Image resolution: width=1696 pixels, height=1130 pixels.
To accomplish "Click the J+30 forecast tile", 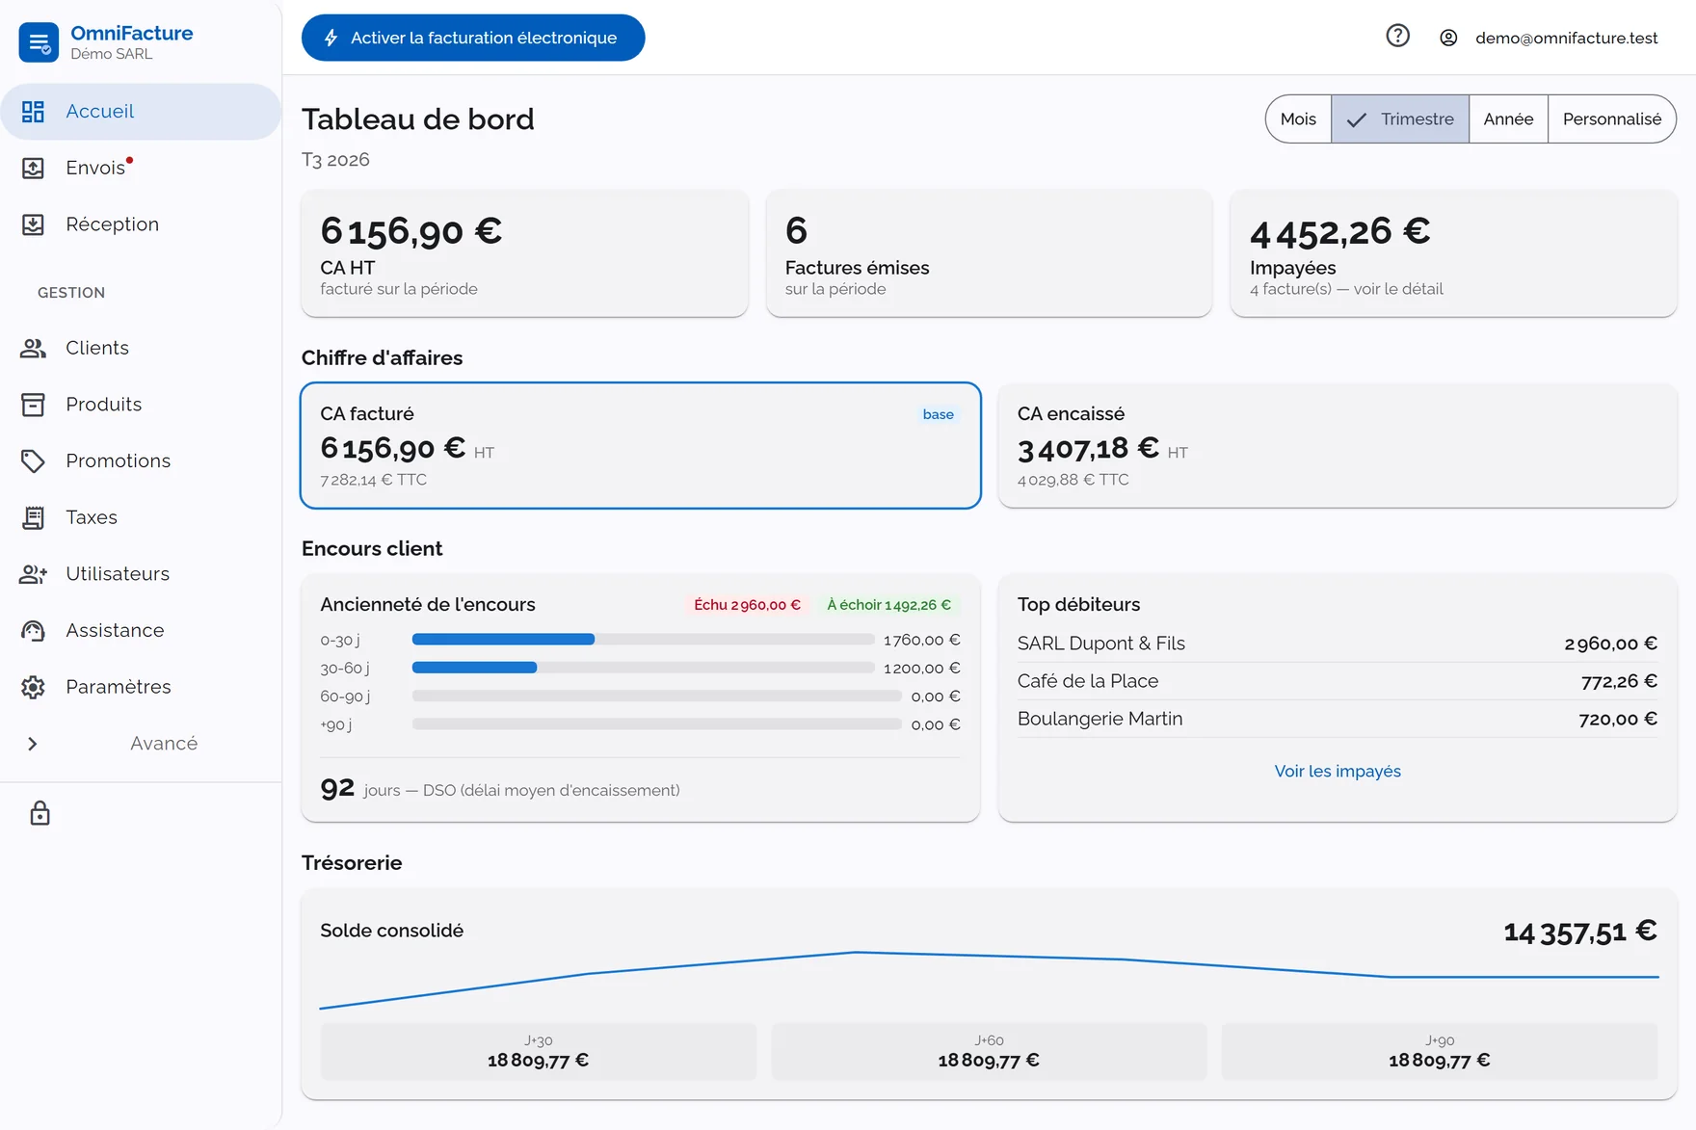I will pos(539,1052).
